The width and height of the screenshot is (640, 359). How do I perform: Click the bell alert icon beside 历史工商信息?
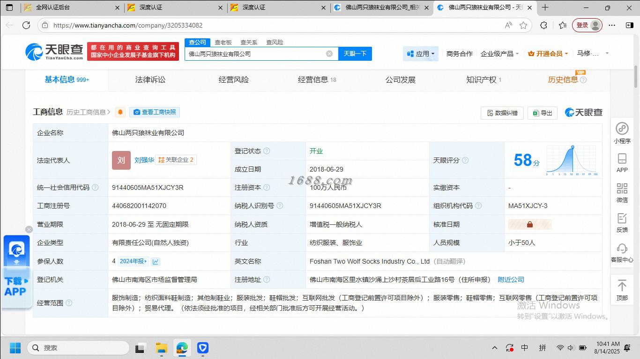pos(120,112)
